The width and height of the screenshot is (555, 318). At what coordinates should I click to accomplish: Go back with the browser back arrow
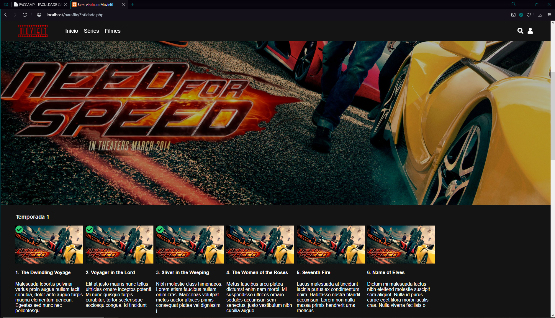(x=6, y=15)
